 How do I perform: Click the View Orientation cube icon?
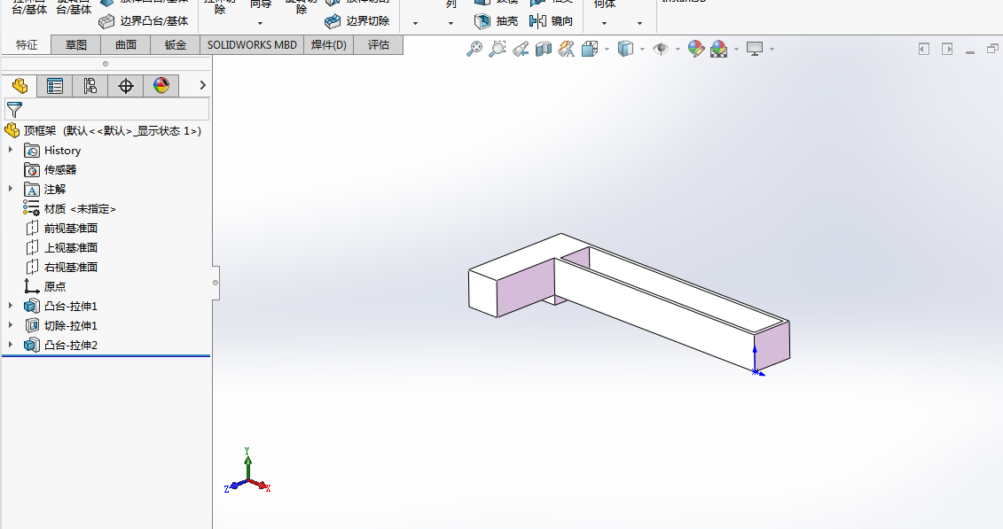[590, 49]
